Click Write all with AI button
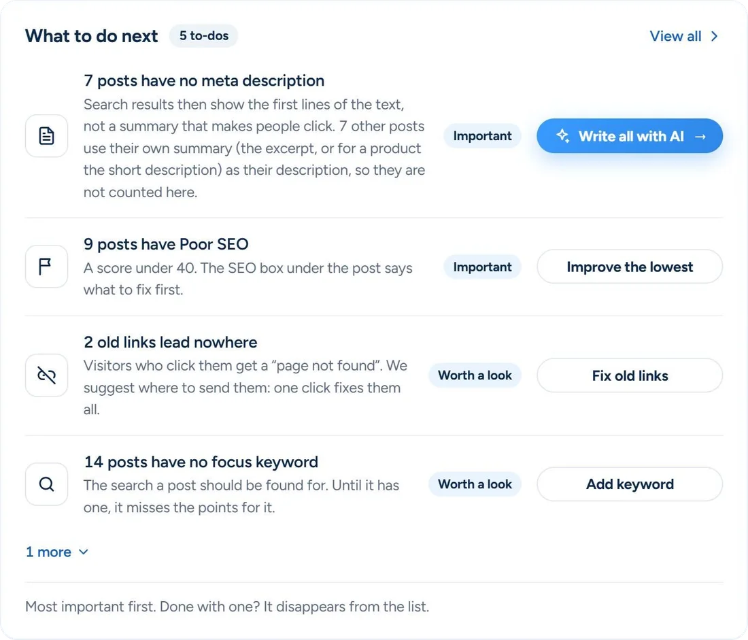The image size is (748, 640). (630, 136)
